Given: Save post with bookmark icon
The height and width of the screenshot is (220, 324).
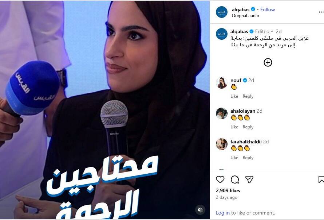Looking at the screenshot, I should [x=321, y=180].
